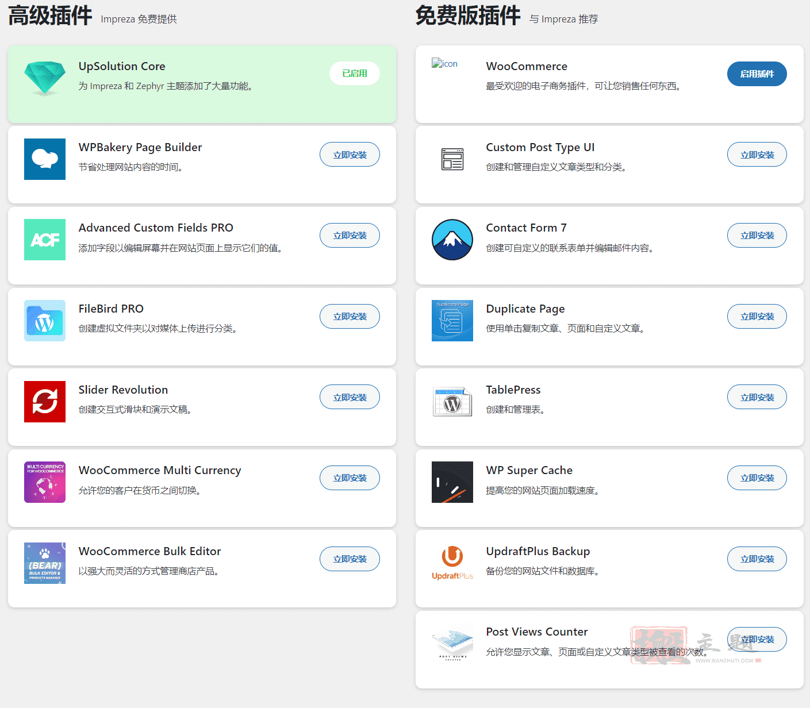The image size is (810, 708).
Task: Install the Custom Post Type UI plugin
Action: (x=757, y=155)
